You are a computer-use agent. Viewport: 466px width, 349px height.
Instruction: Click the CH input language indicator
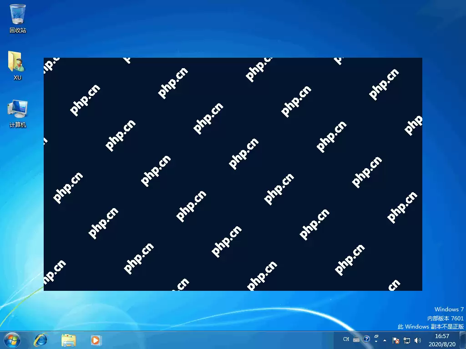(x=346, y=339)
